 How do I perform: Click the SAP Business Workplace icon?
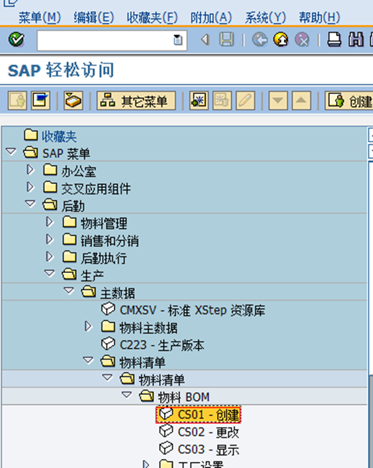[x=74, y=100]
